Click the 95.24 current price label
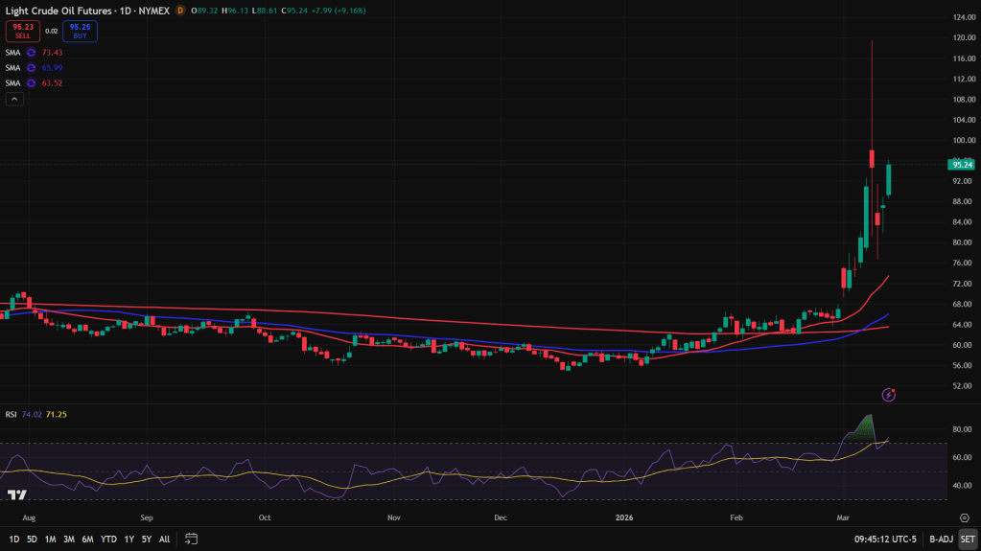Viewport: 981px width, 551px height. (x=963, y=165)
